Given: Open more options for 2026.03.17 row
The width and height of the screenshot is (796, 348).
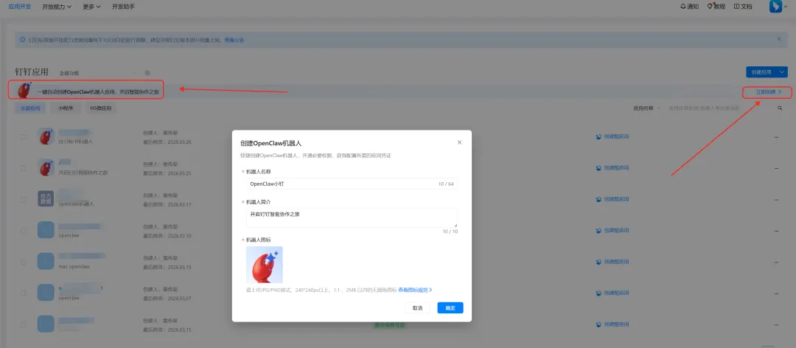Looking at the screenshot, I should (776, 199).
